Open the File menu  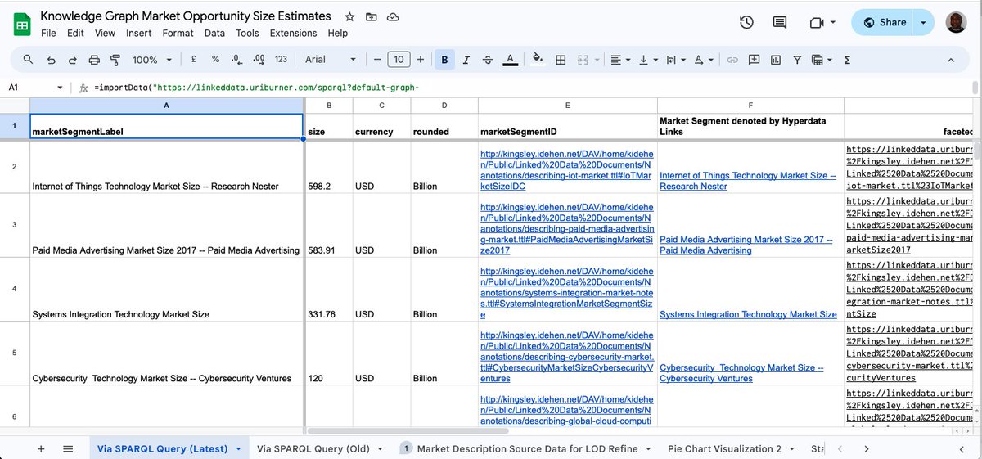point(48,34)
